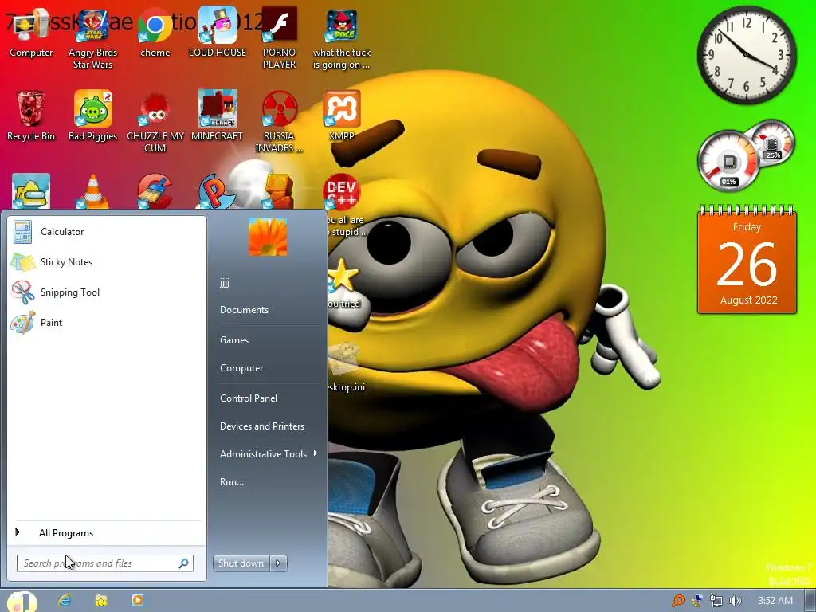Click the analog clock gadget
The height and width of the screenshot is (612, 816).
(746, 55)
